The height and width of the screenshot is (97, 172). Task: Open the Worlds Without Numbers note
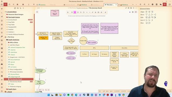(x=16, y=34)
